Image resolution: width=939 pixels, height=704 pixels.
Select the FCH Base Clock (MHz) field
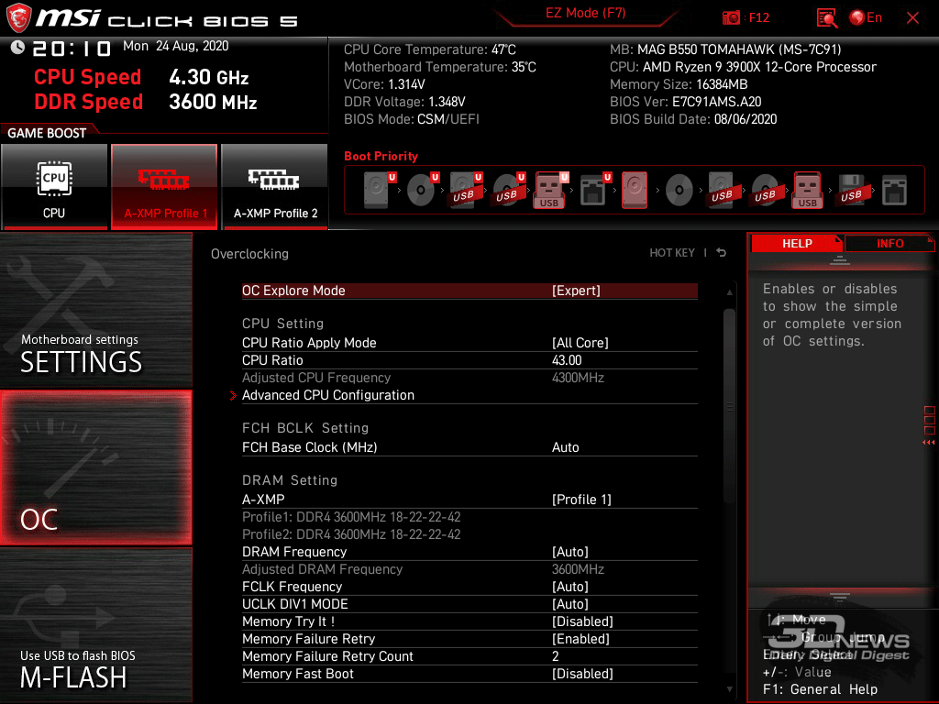pos(469,447)
